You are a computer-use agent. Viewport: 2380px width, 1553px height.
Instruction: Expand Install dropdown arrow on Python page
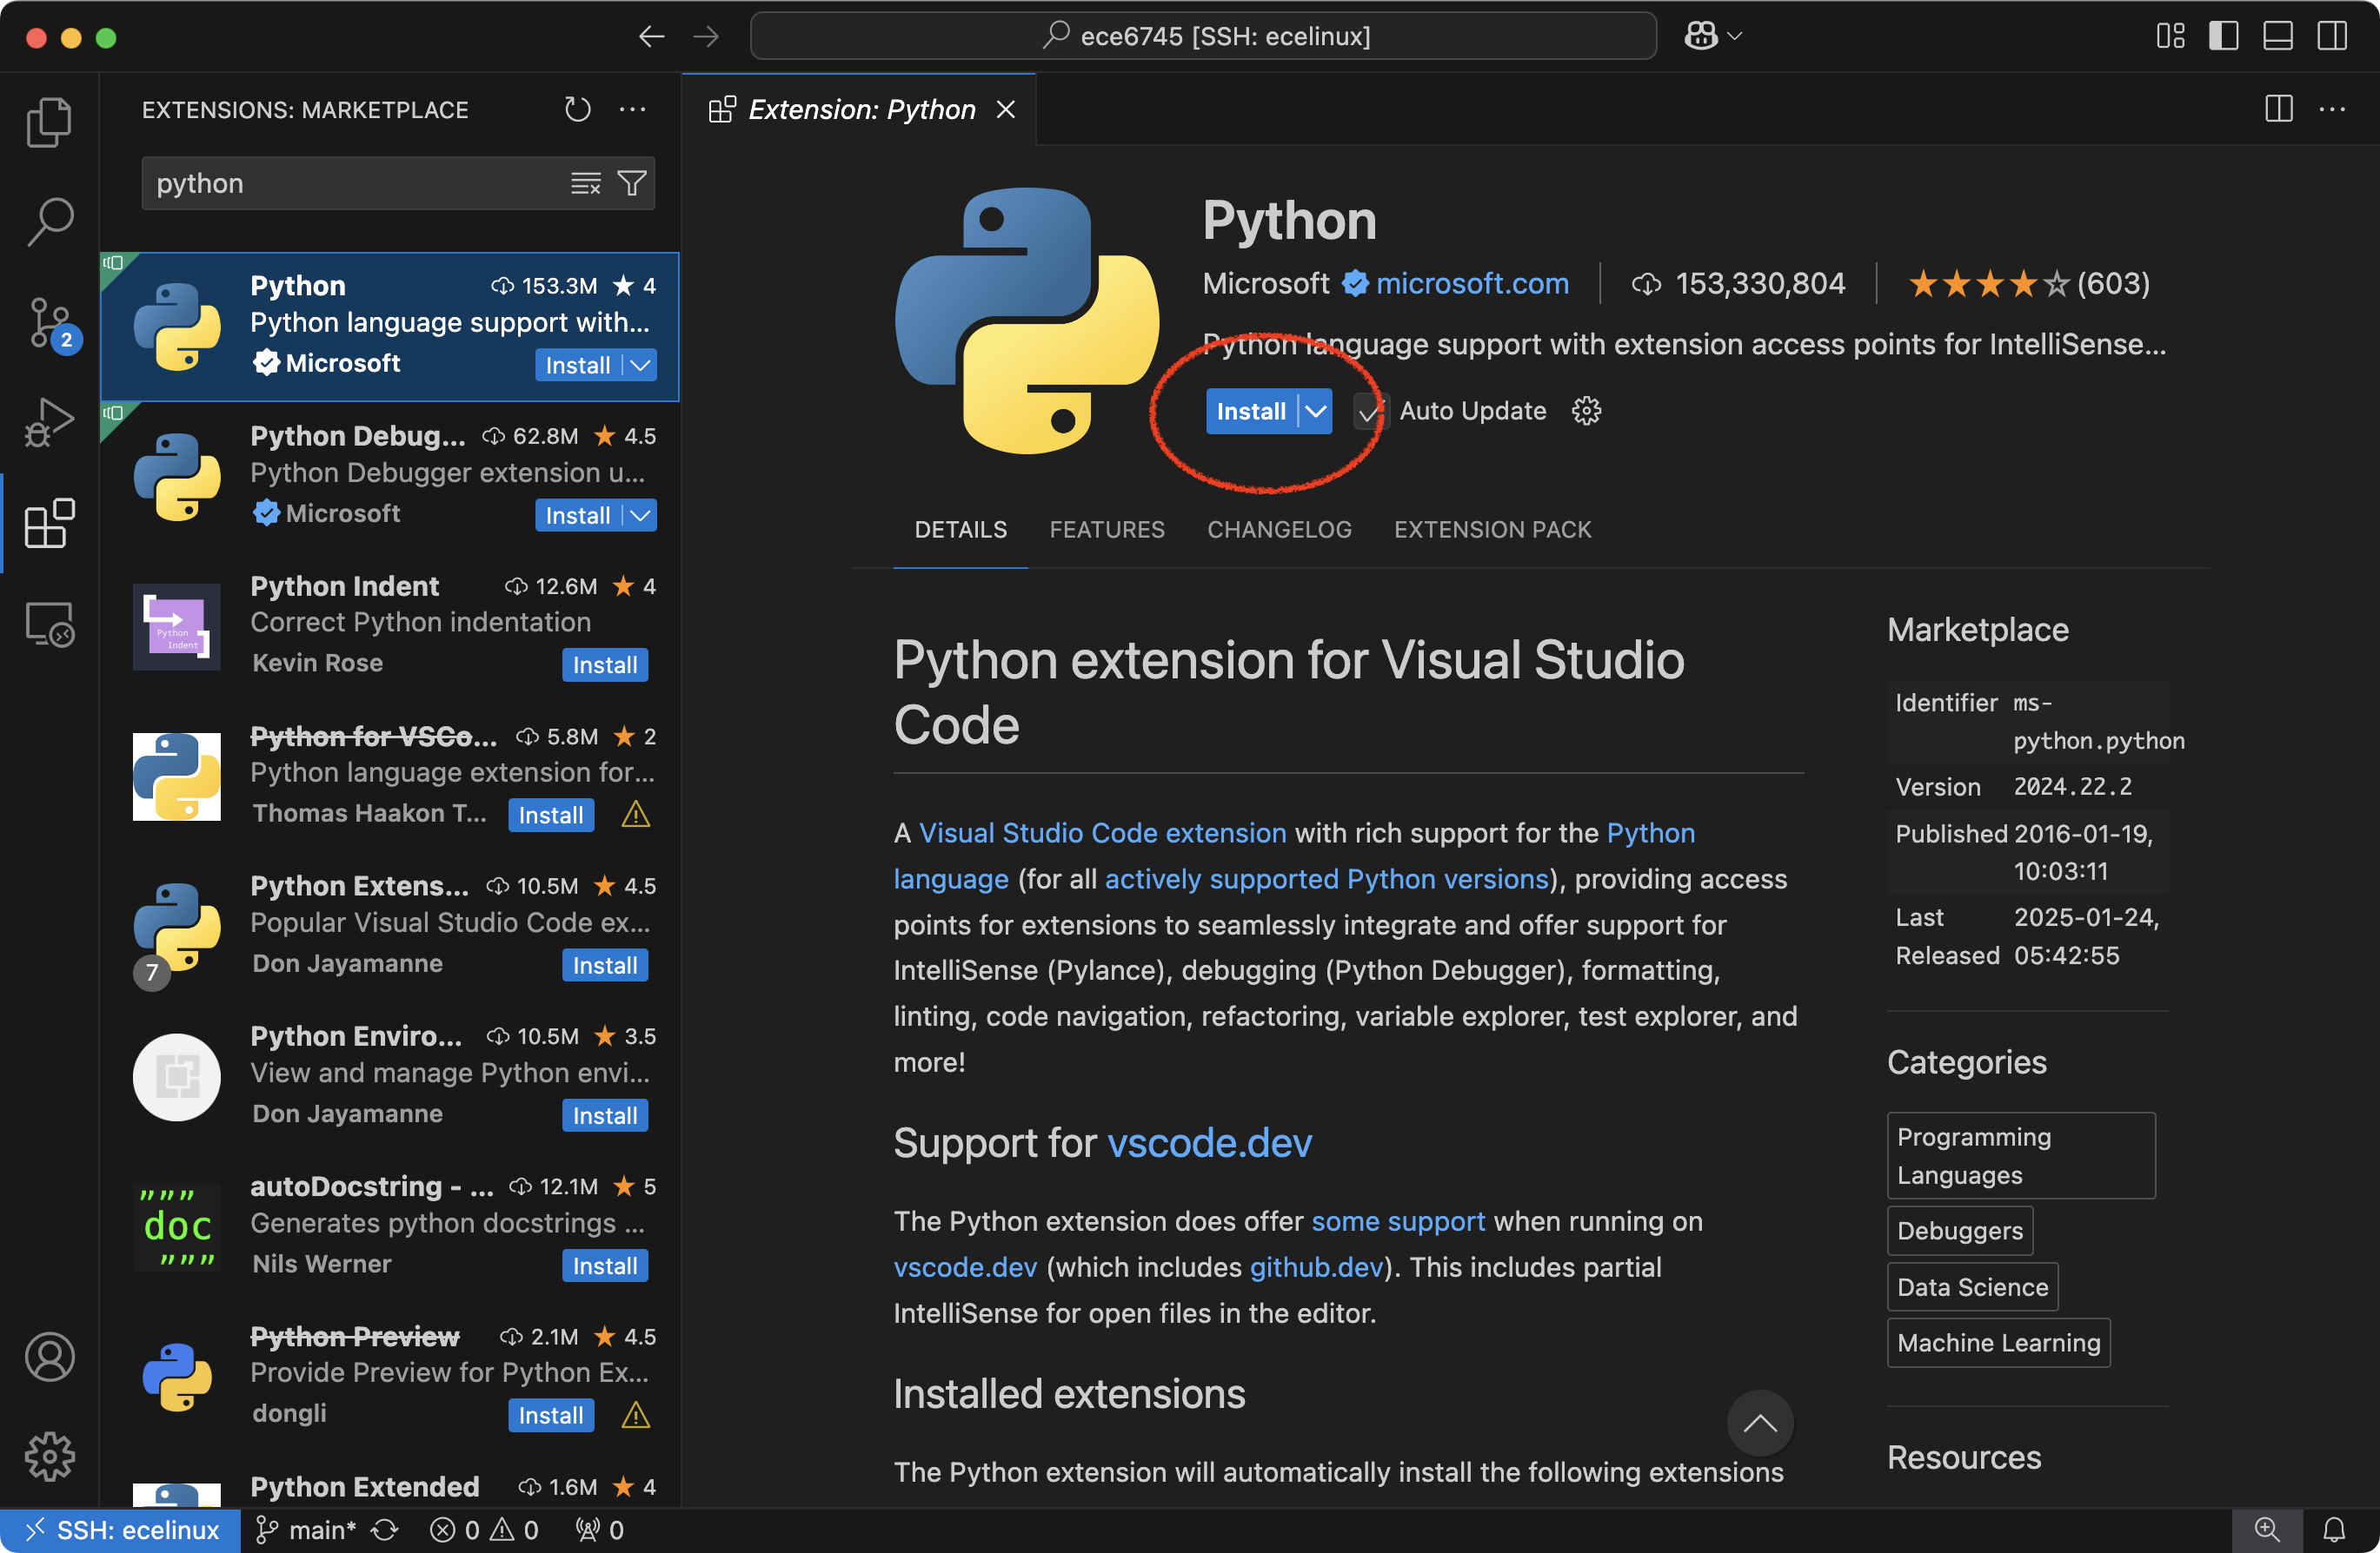[1316, 411]
